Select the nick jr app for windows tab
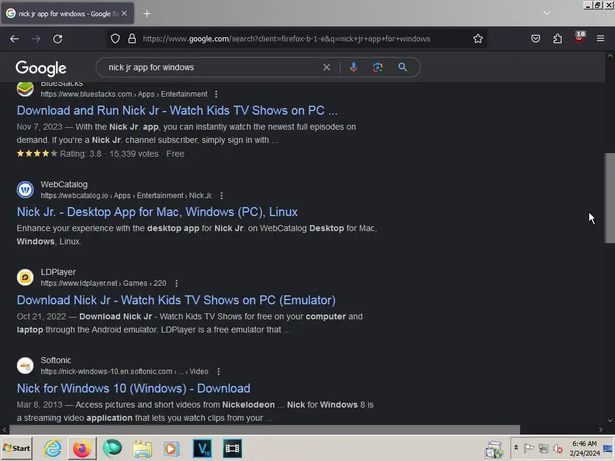Screen dimensions: 615x461 (67, 13)
